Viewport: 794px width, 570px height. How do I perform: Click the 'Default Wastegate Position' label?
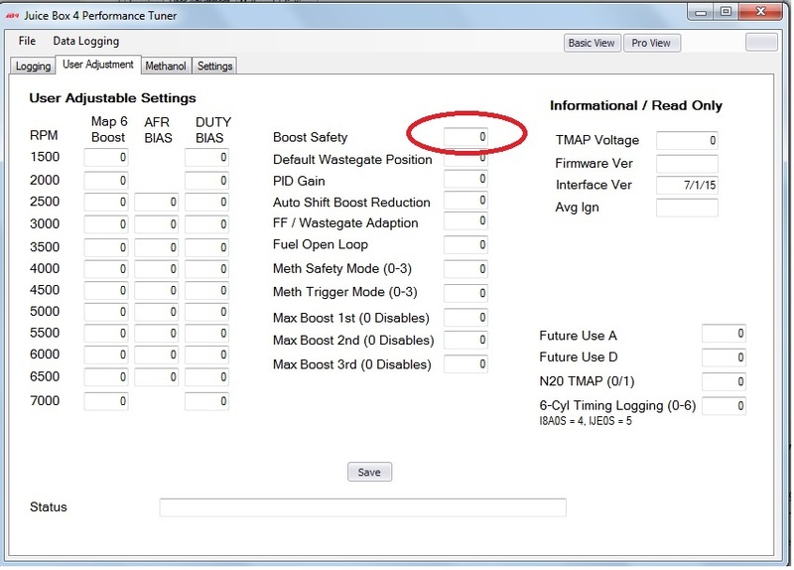coord(352,160)
